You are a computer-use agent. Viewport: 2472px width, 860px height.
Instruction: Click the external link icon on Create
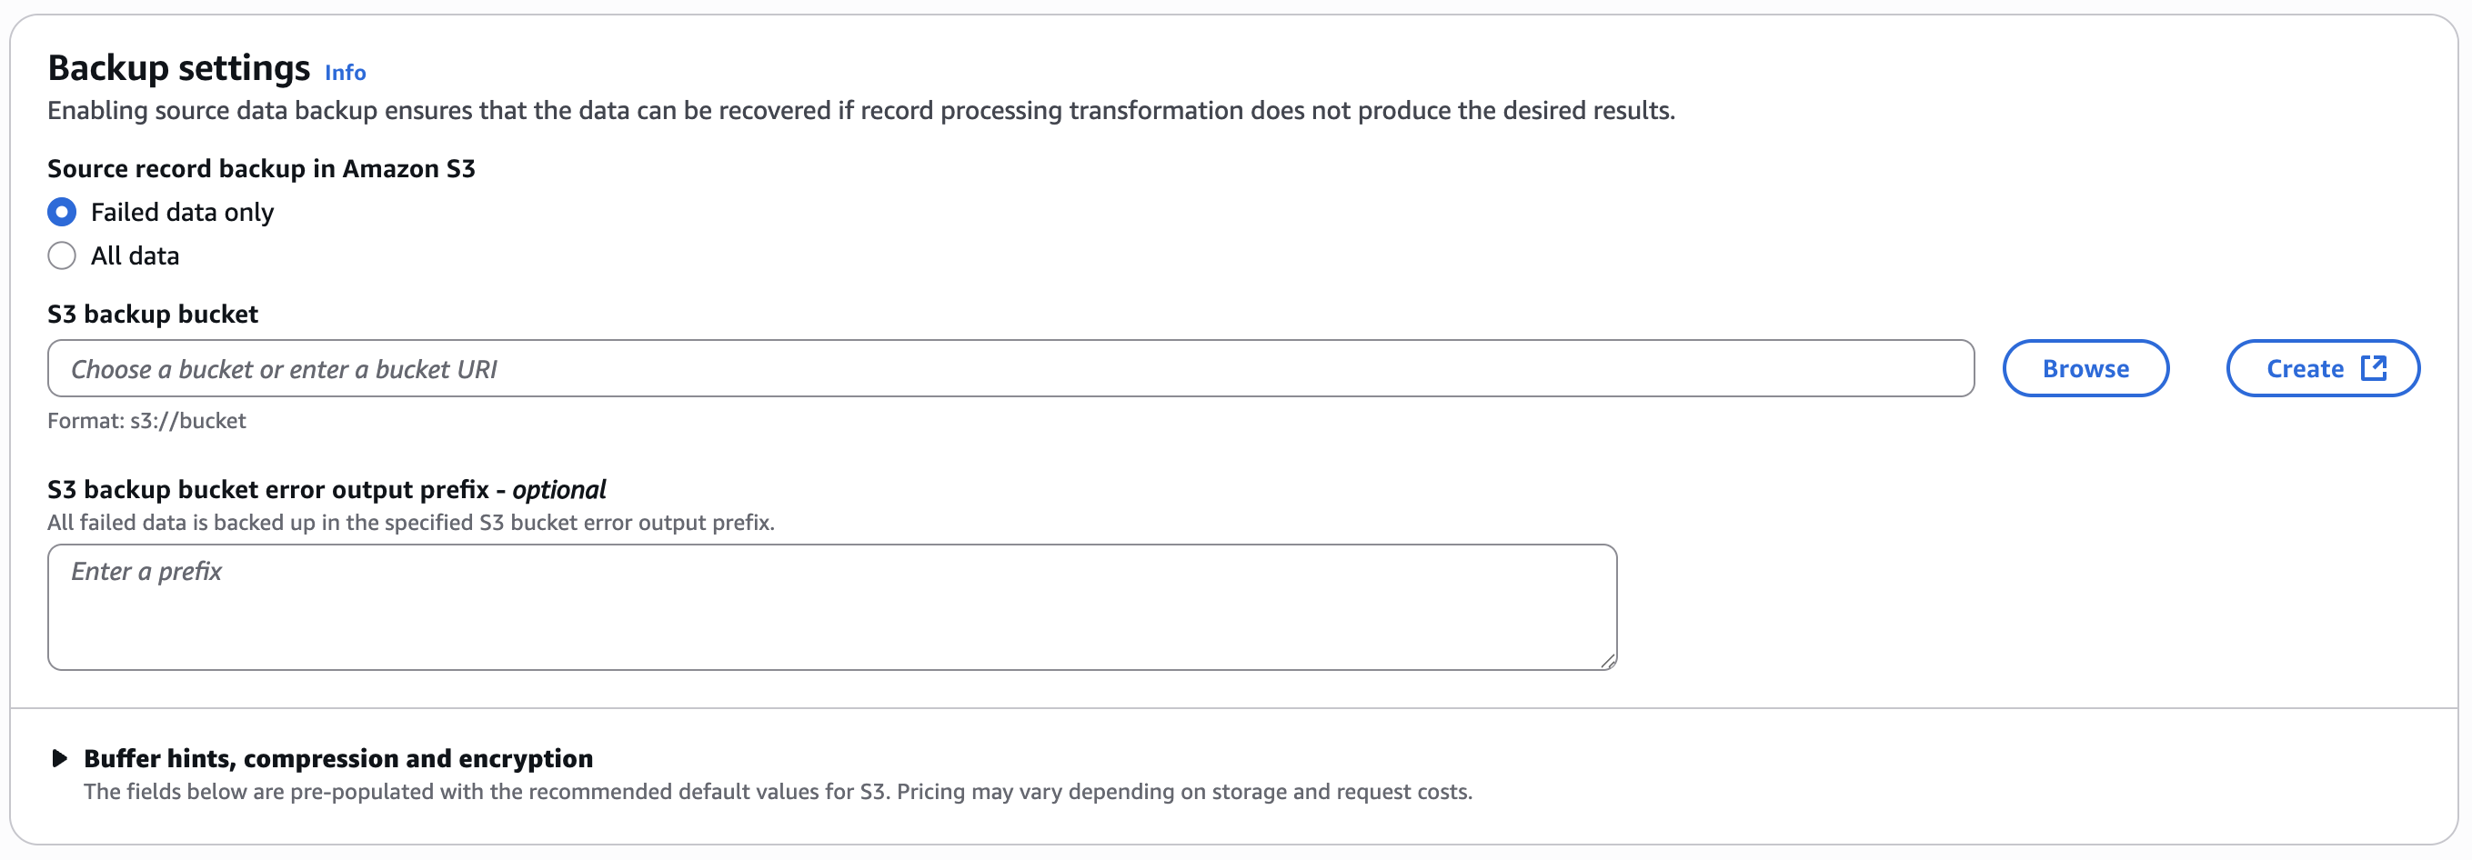pos(2373,367)
